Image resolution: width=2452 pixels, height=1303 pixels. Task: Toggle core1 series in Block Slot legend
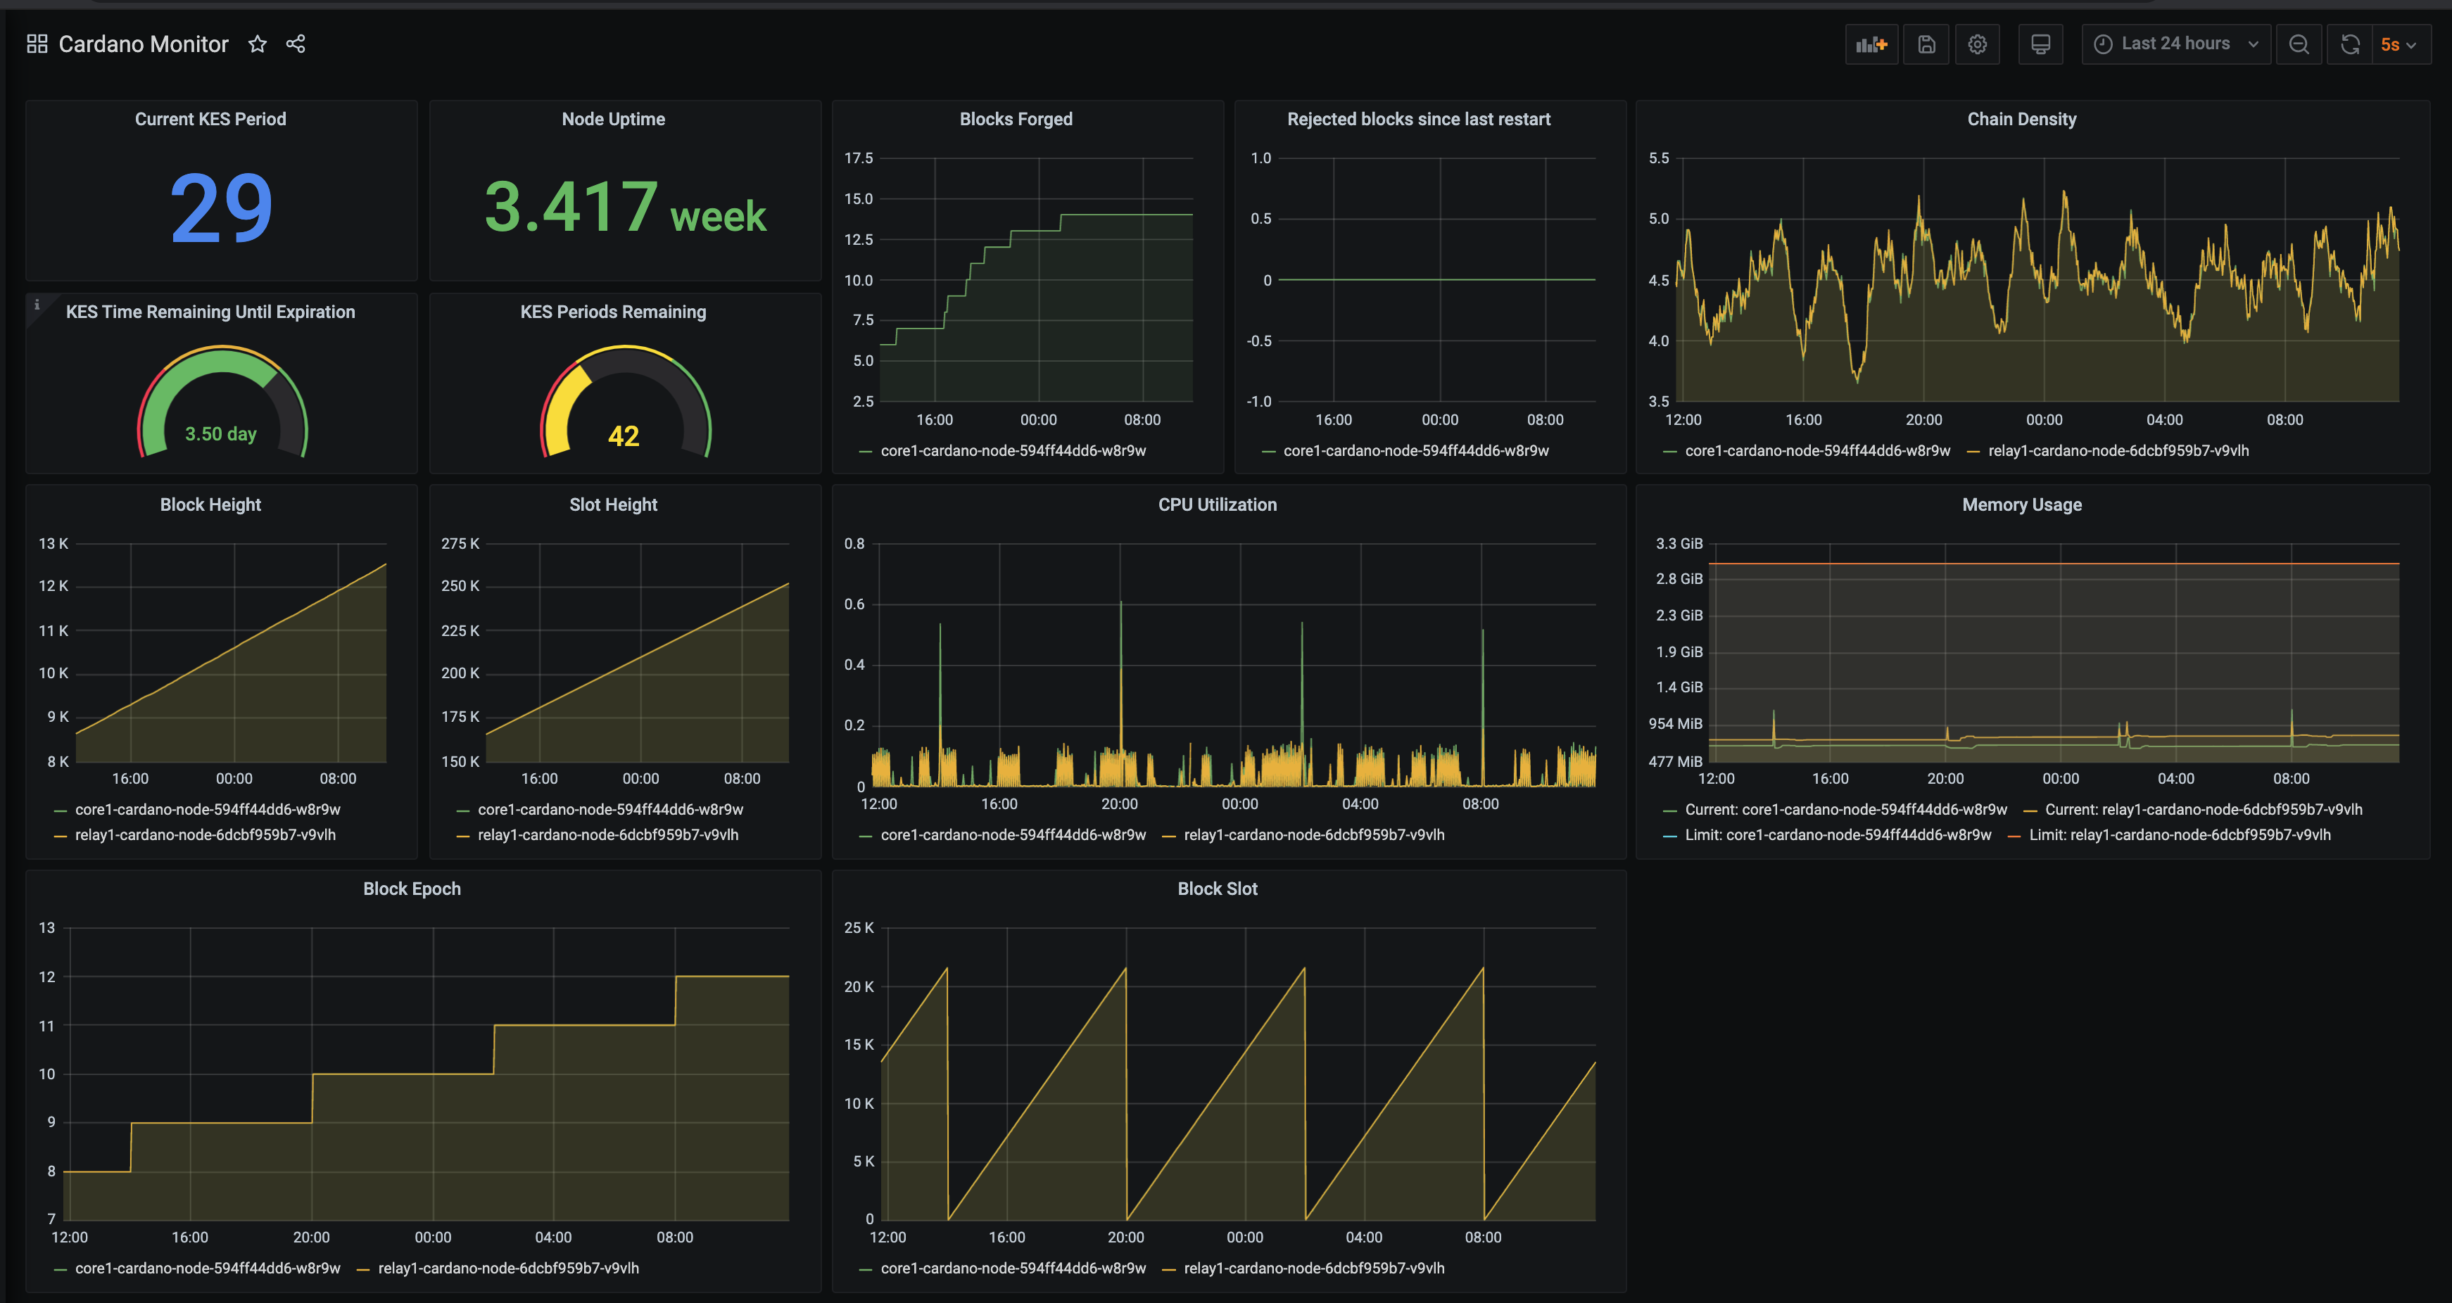tap(1013, 1269)
